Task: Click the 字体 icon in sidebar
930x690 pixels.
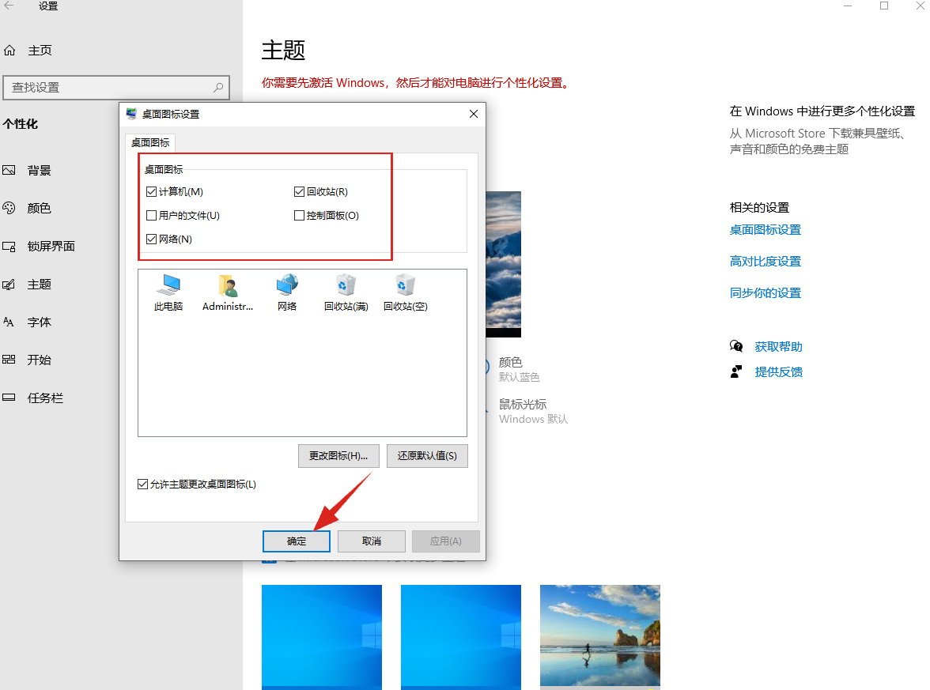Action: tap(9, 322)
